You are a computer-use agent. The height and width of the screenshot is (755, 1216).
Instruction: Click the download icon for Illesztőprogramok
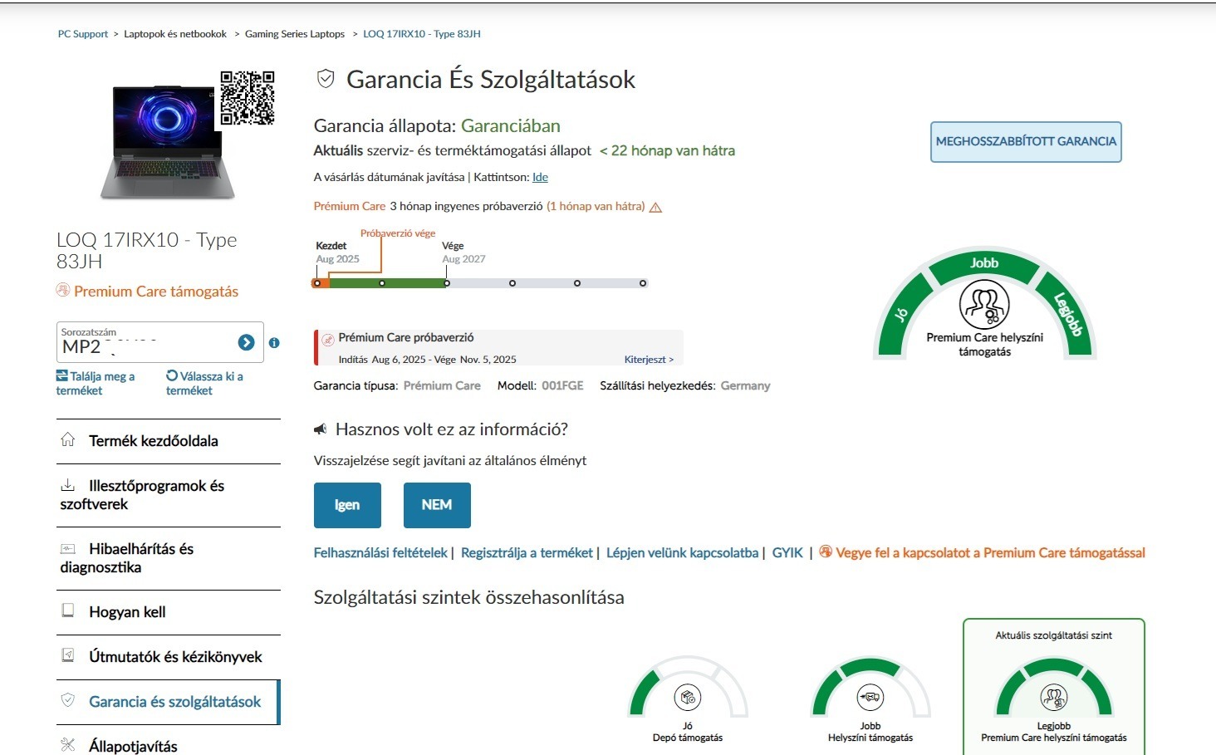click(68, 485)
